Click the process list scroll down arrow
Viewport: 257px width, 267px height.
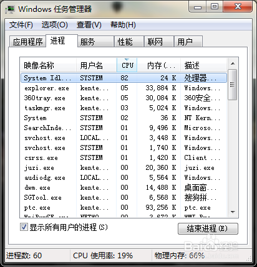(233, 212)
